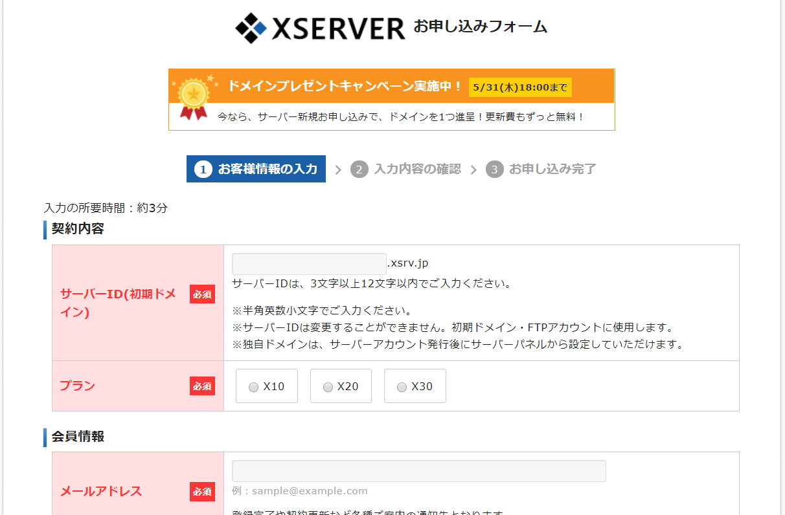Click the XSERVER logo

click(320, 27)
